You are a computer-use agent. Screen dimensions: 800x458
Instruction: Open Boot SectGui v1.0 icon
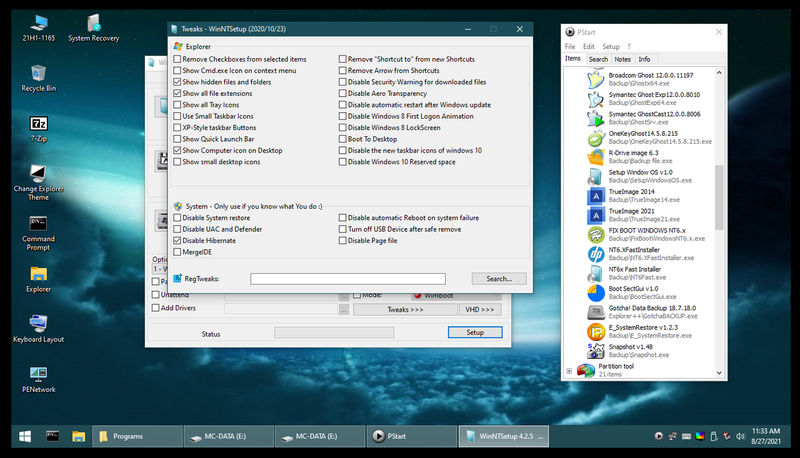596,292
